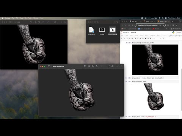Click the browser reload button
This screenshot has height=136, width=182.
129,25
